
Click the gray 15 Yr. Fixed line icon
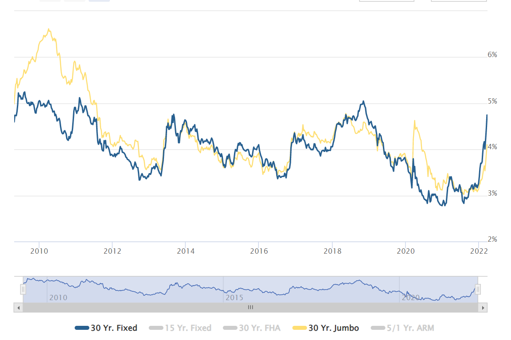pos(156,328)
